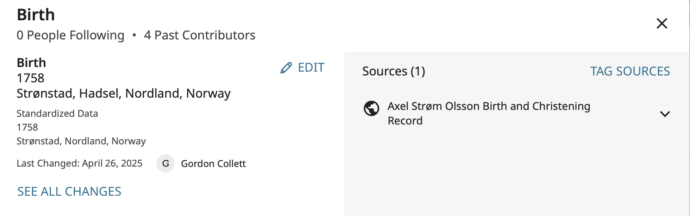Click the large Birth dialog title
This screenshot has width=690, height=216.
tap(36, 15)
